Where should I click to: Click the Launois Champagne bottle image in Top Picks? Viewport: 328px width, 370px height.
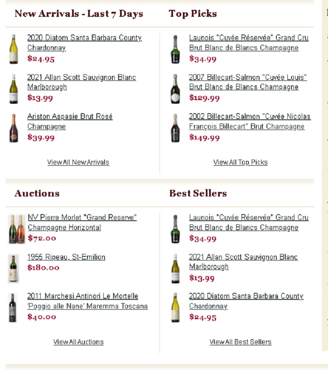point(175,49)
